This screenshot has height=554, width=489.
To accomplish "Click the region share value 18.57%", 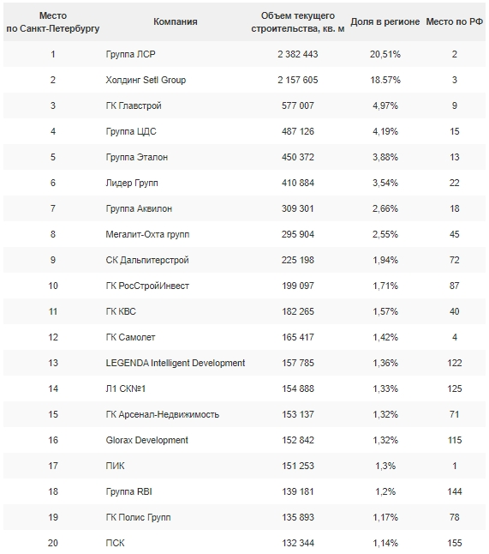I will point(385,81).
